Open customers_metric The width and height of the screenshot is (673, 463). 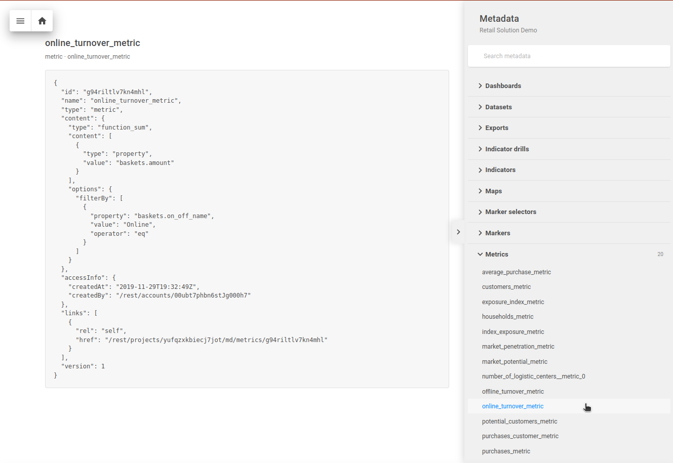click(x=506, y=287)
